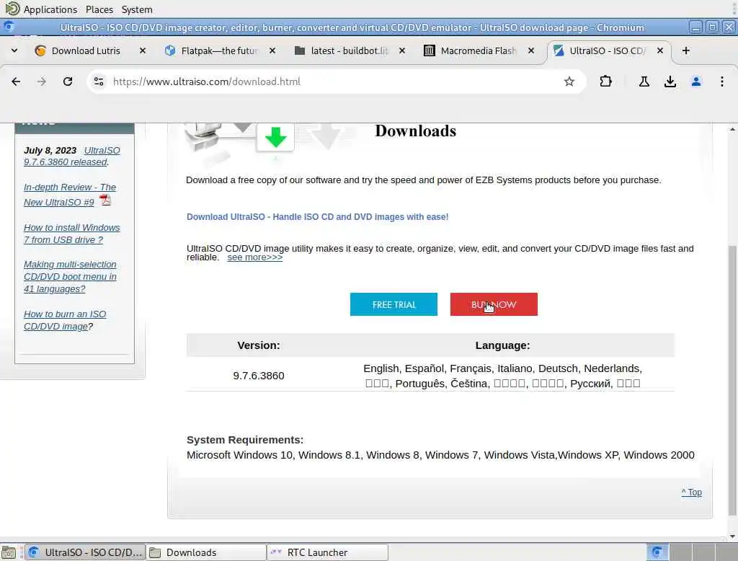Close the Flatpak tab
This screenshot has height=561, width=738.
point(272,50)
